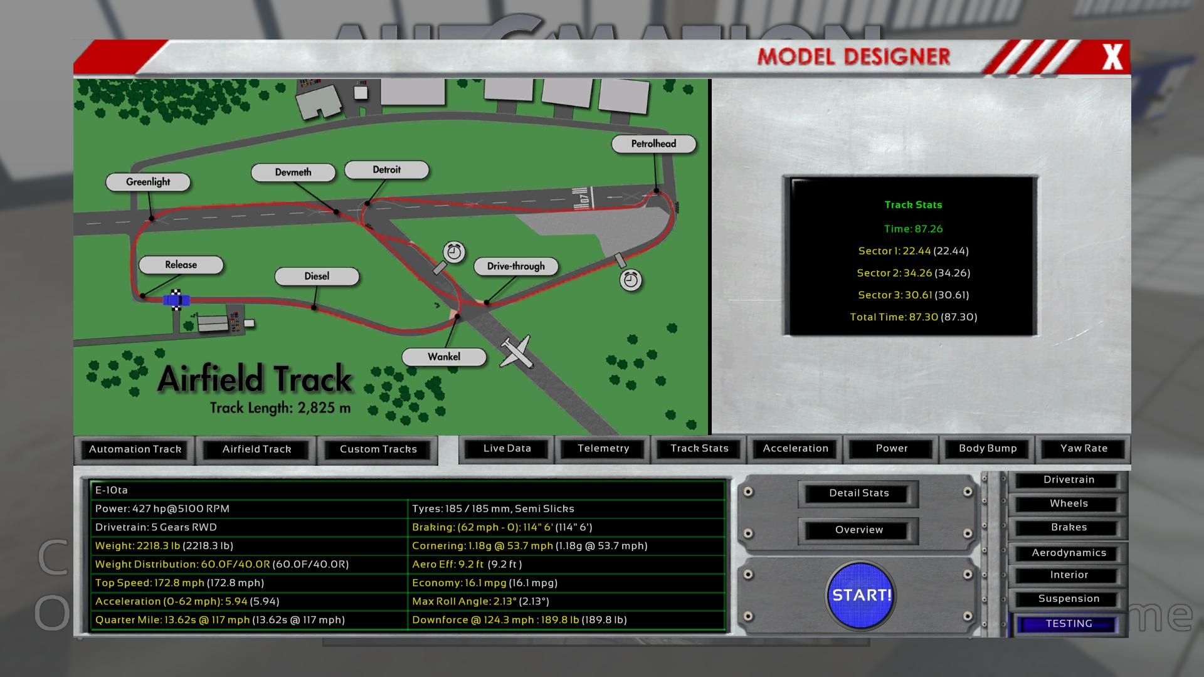Viewport: 1204px width, 677px height.
Task: Go to the Drivetrain section
Action: pos(1068,480)
